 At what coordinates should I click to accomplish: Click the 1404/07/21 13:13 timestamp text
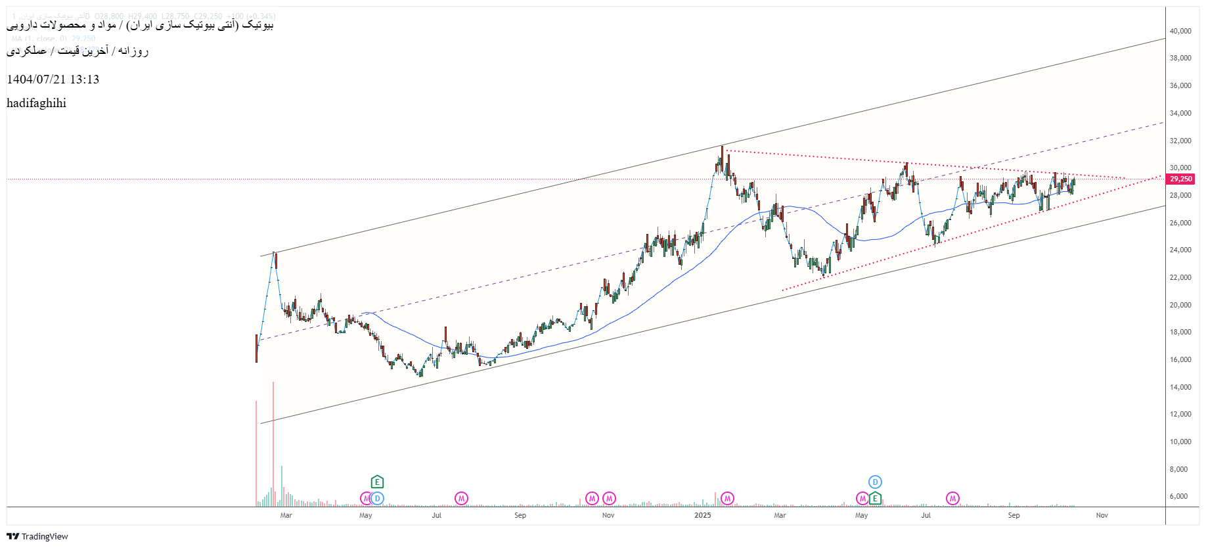coord(53,80)
